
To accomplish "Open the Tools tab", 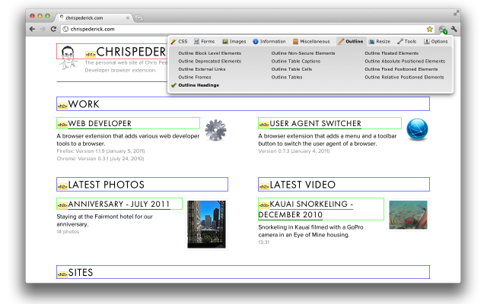I will (406, 41).
